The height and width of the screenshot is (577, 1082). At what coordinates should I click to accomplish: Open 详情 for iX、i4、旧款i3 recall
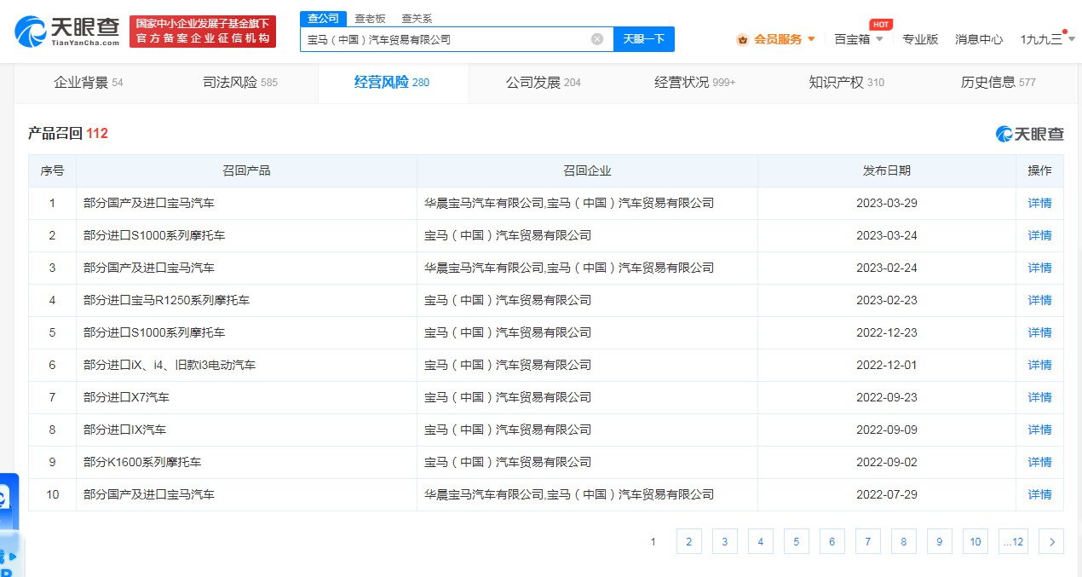tap(1039, 365)
